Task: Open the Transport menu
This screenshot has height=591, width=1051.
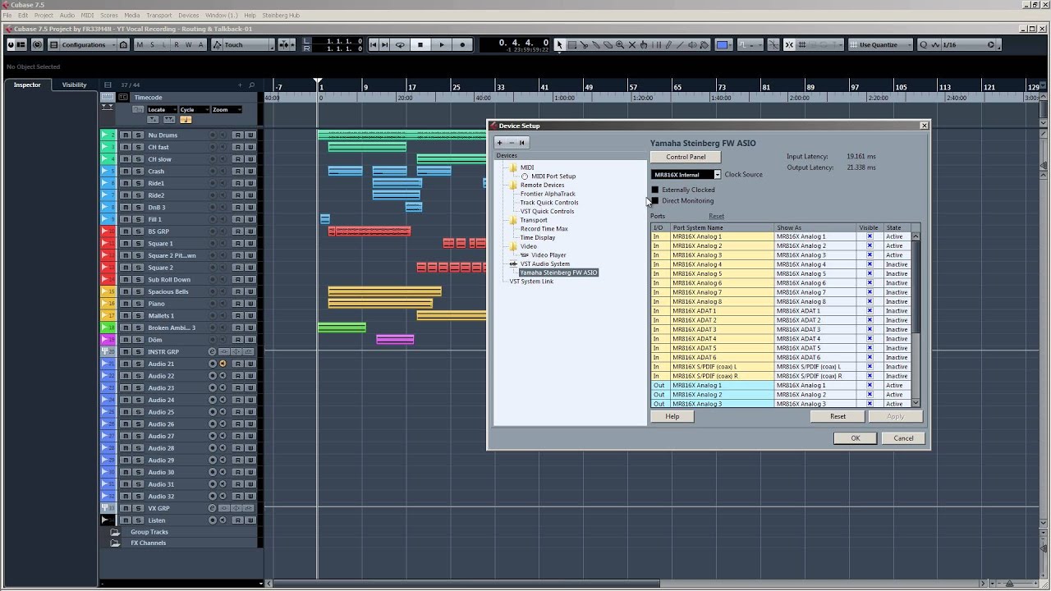Action: tap(158, 15)
